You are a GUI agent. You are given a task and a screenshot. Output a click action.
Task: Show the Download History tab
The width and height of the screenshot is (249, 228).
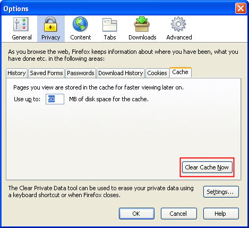click(121, 73)
